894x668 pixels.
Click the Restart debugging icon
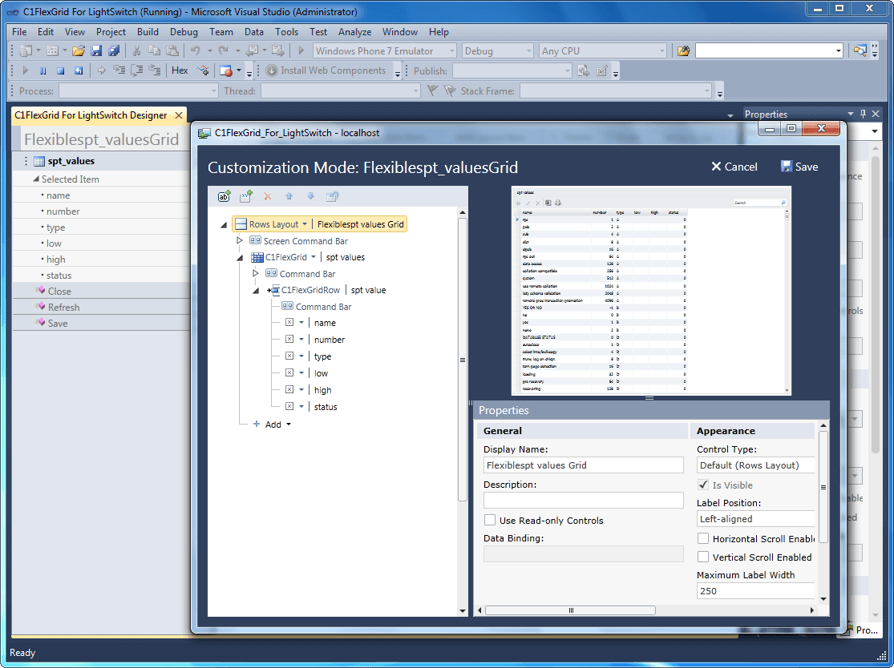[x=79, y=70]
